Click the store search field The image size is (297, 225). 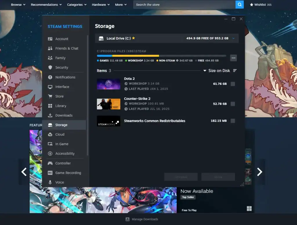click(x=183, y=5)
